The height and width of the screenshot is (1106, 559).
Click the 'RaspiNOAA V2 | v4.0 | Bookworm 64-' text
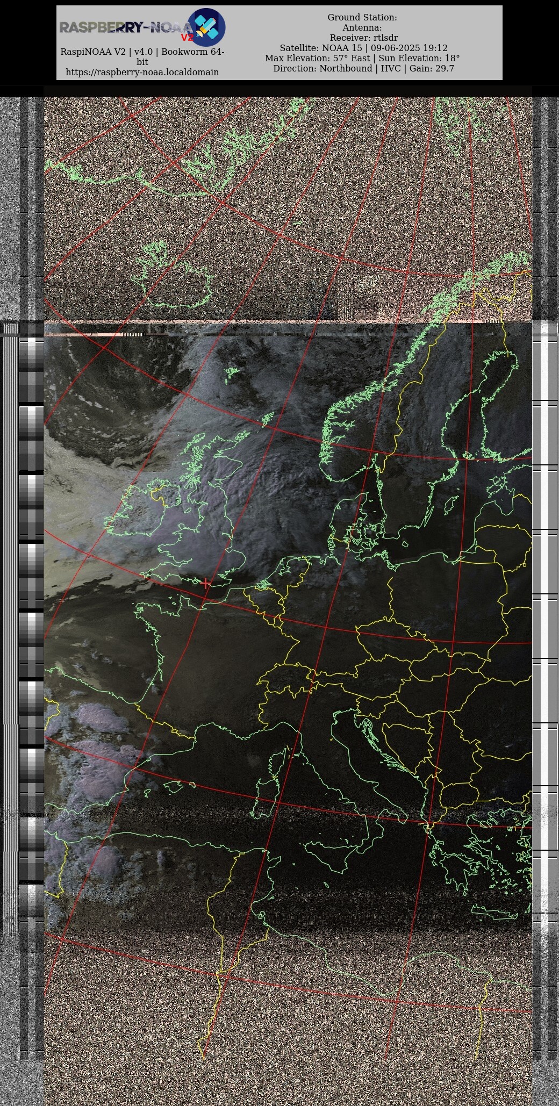142,52
